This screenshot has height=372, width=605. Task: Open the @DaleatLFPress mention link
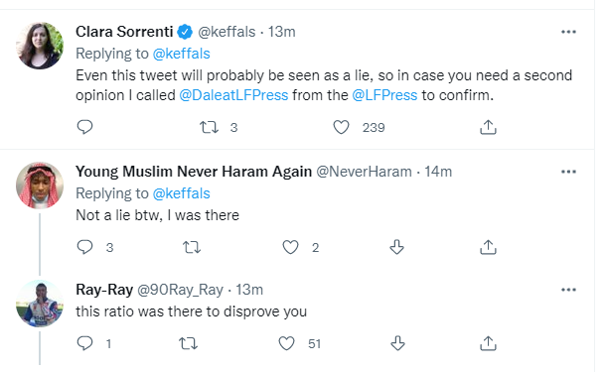233,95
